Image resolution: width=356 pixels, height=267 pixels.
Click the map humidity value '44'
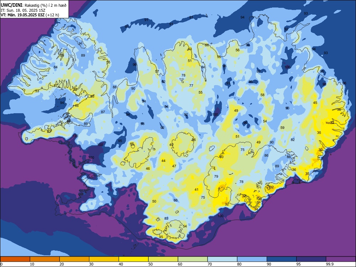163,161
